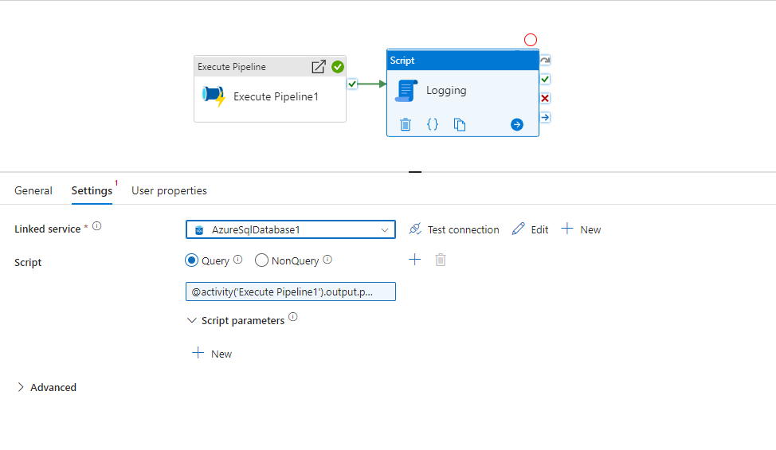Expand the Advanced section
Viewport: 776px width, 450px height.
(21, 387)
